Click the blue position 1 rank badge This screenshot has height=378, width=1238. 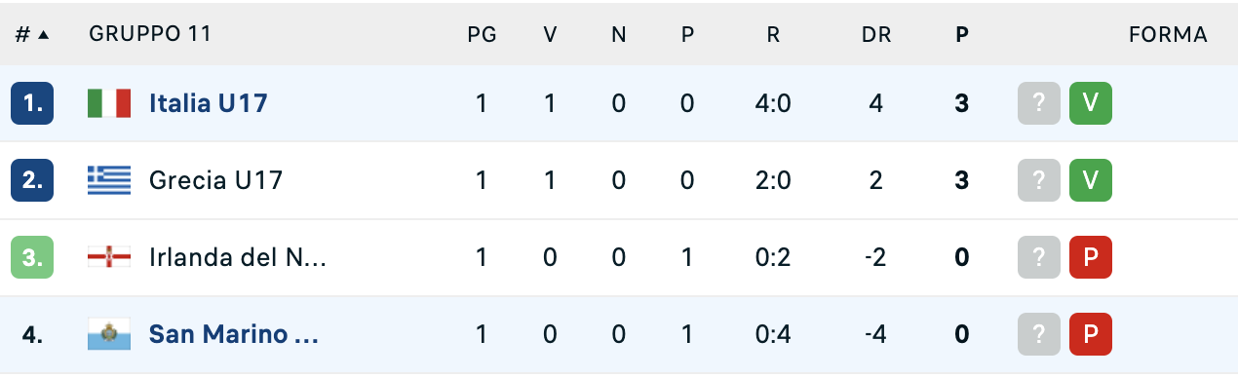32,103
